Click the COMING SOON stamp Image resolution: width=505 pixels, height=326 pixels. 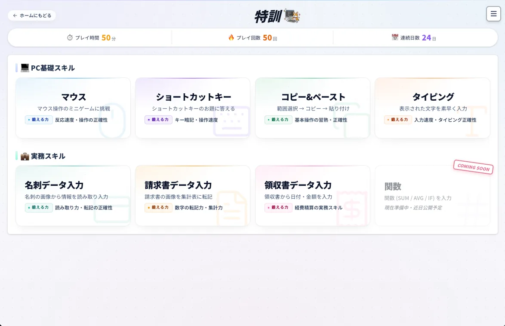click(473, 167)
